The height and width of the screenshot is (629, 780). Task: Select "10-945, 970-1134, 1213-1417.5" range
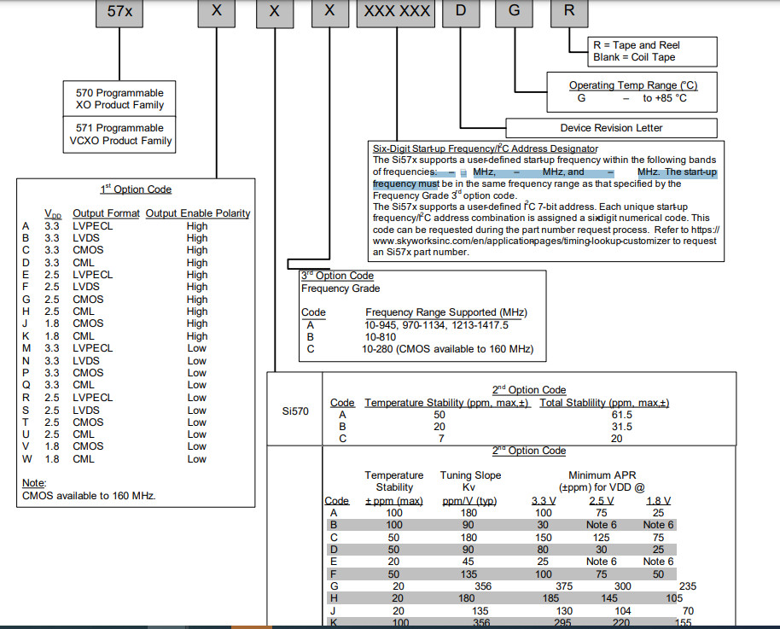click(x=436, y=325)
